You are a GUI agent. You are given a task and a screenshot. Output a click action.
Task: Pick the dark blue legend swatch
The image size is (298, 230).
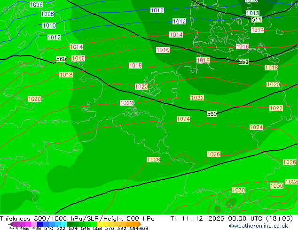coord(40,224)
